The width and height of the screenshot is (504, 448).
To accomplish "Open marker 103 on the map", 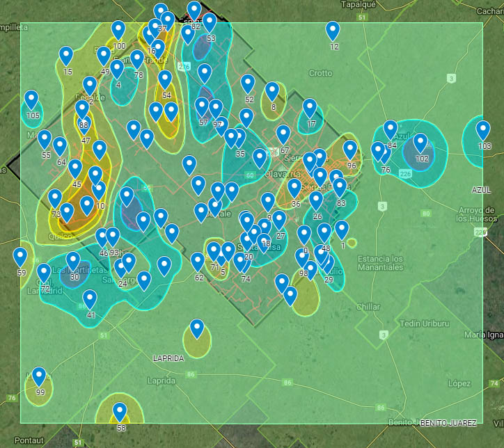I will tap(483, 131).
